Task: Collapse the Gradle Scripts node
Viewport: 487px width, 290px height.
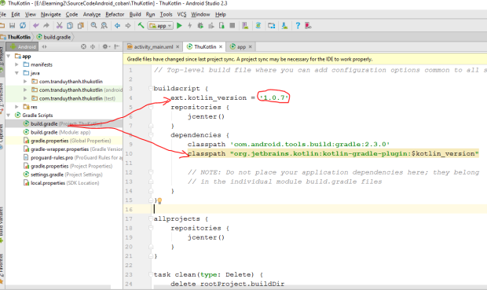Action: 9,116
